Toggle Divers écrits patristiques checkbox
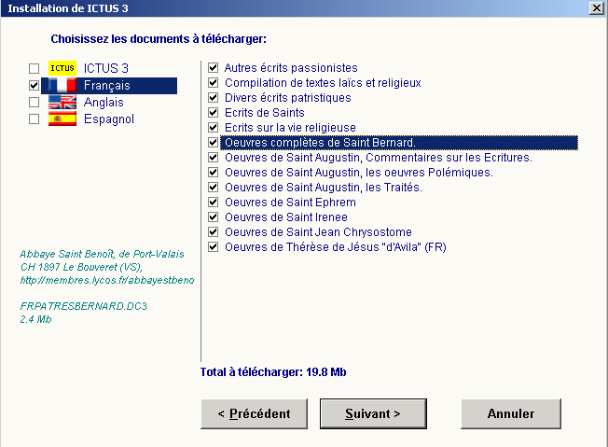The image size is (608, 447). (x=213, y=98)
